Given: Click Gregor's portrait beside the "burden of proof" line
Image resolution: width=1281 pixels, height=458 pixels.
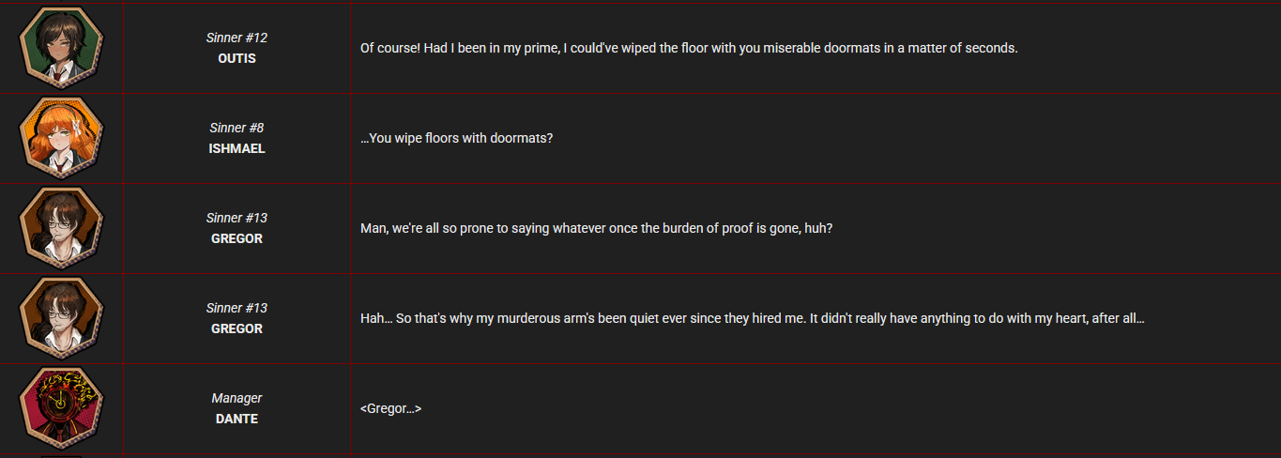Looking at the screenshot, I should (x=61, y=227).
